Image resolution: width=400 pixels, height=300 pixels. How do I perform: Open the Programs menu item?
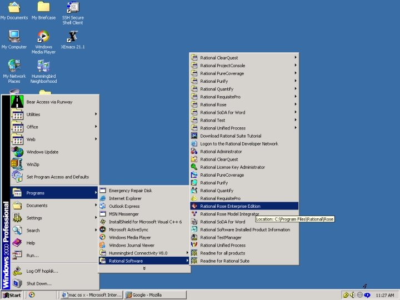[x=54, y=193]
